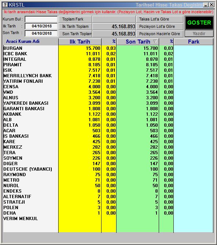Sort by Son Tarih column header
The image size is (217, 245).
click(x=137, y=42)
